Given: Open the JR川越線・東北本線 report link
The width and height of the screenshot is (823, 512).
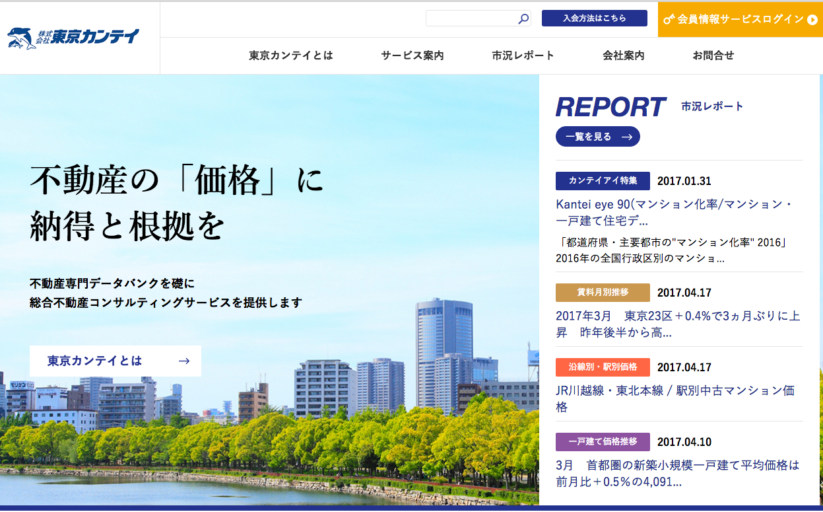Looking at the screenshot, I should pyautogui.click(x=675, y=398).
